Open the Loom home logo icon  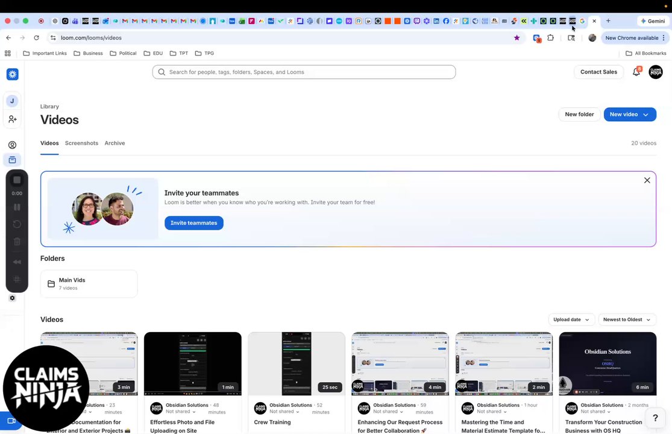tap(13, 74)
